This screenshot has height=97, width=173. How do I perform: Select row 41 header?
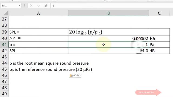(4, 44)
